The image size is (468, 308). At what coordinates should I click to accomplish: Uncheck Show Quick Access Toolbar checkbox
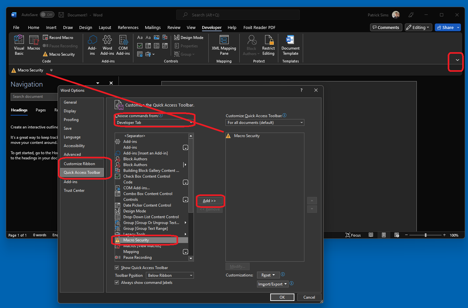[x=117, y=267]
